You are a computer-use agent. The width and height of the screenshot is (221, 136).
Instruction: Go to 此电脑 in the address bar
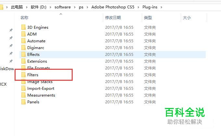tap(17, 7)
